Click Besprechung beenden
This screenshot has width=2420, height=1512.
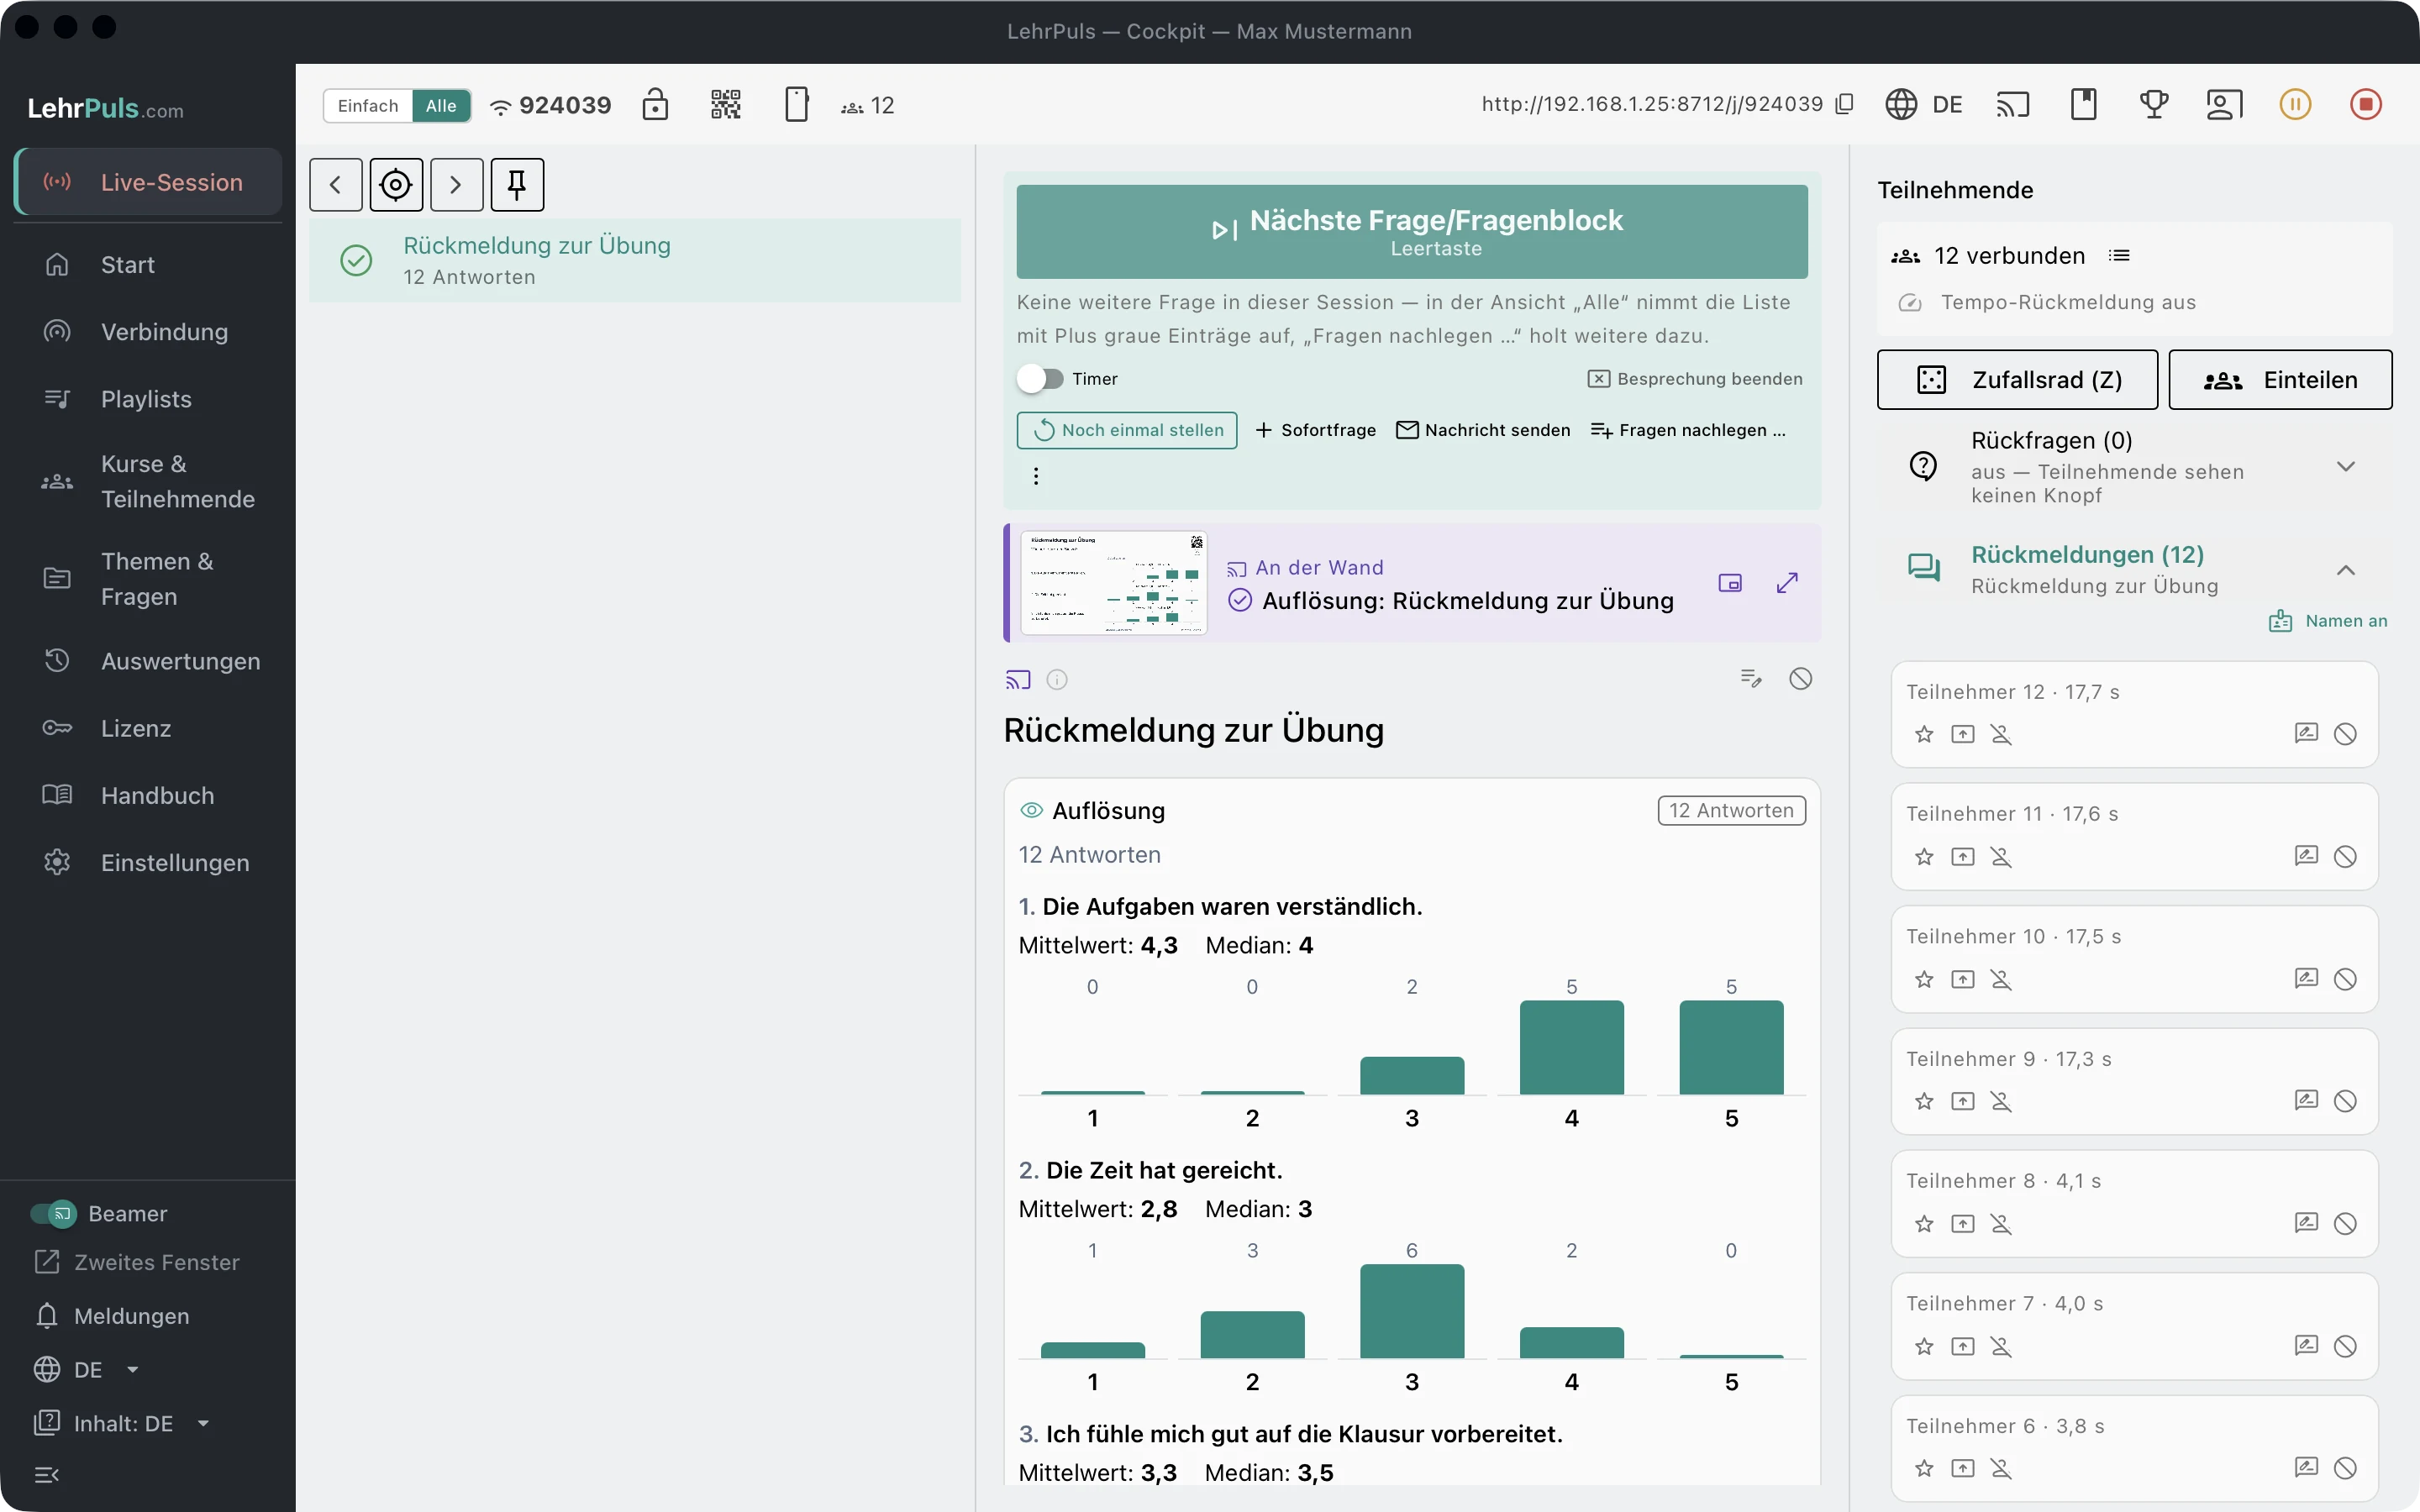[x=1696, y=379]
